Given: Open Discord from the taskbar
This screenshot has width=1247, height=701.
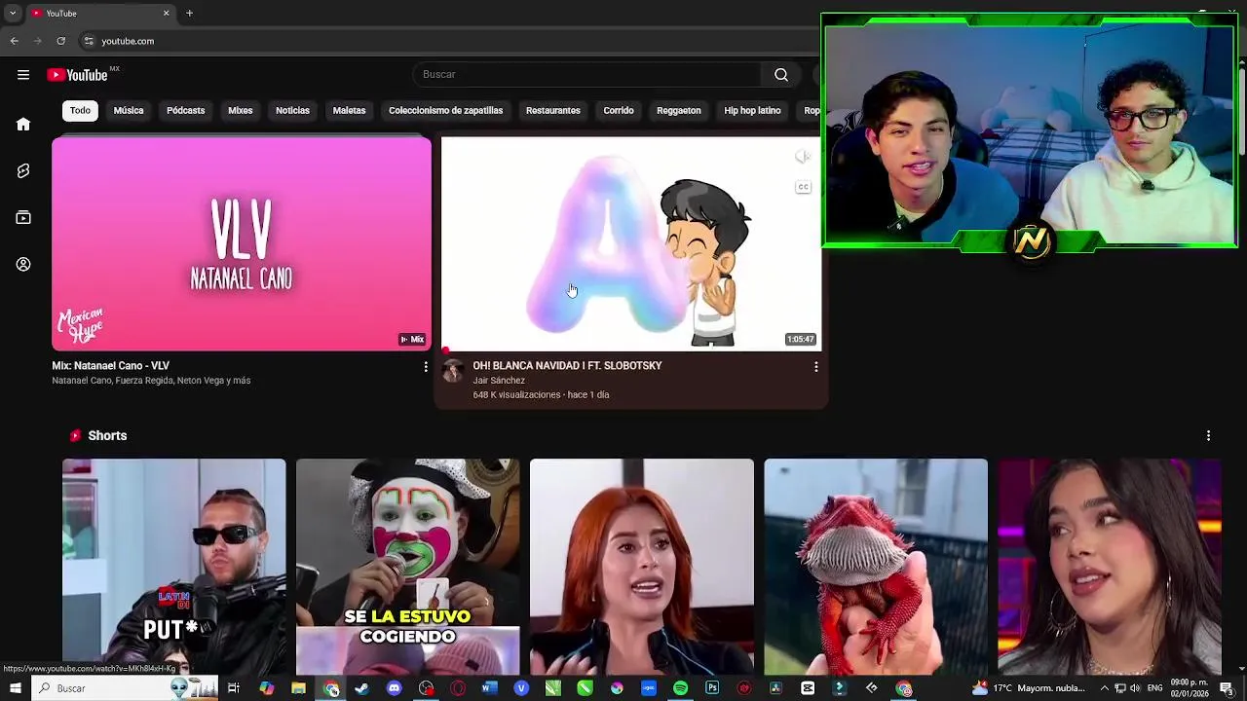Looking at the screenshot, I should click(394, 688).
